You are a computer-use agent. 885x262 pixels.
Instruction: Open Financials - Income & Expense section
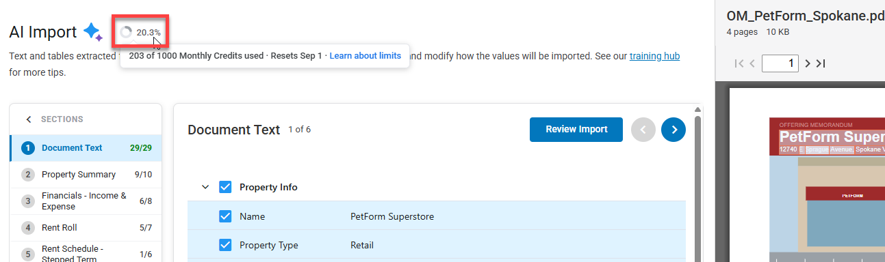point(86,201)
